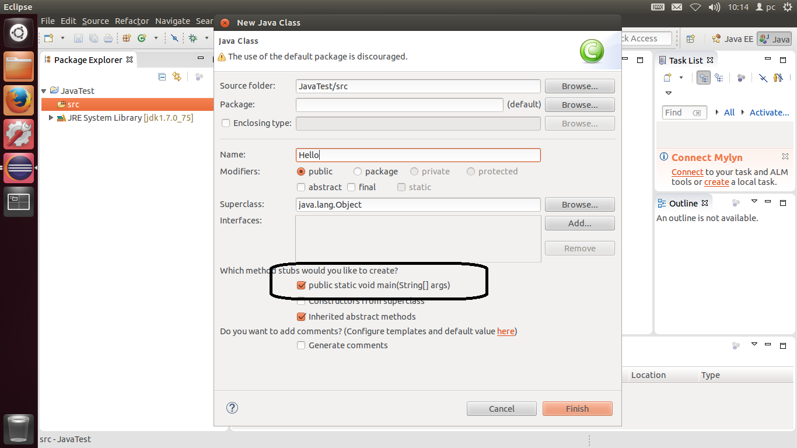Click the help question mark icon in dialog
Viewport: 797px width, 448px height.
pyautogui.click(x=232, y=408)
